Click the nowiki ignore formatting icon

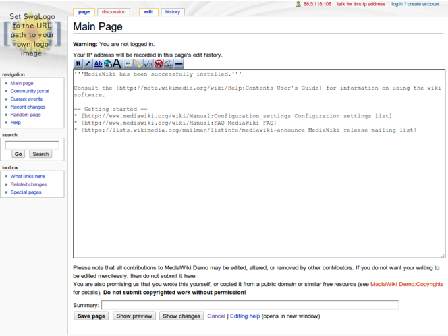159,64
